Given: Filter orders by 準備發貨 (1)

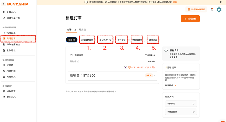Looking at the screenshot, I should pyautogui.click(x=137, y=40).
